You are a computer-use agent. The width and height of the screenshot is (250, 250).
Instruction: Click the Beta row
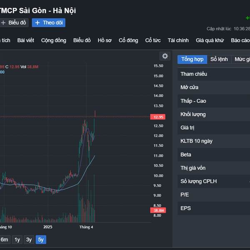(x=214, y=155)
